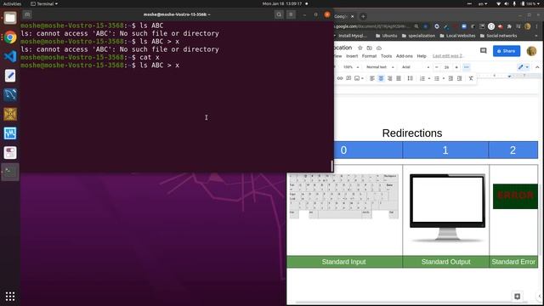
Task: Open the Local Websites bookmarks folder
Action: [x=457, y=36]
